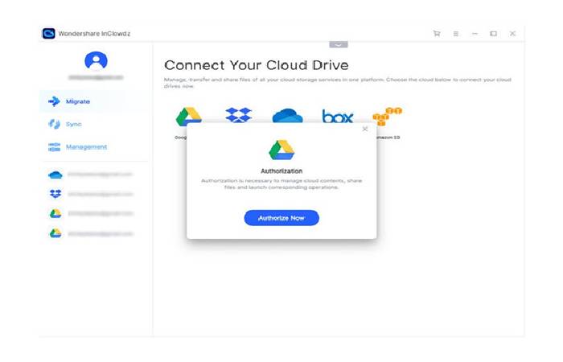Select the Google Drive icon behind the dialog

pos(188,116)
